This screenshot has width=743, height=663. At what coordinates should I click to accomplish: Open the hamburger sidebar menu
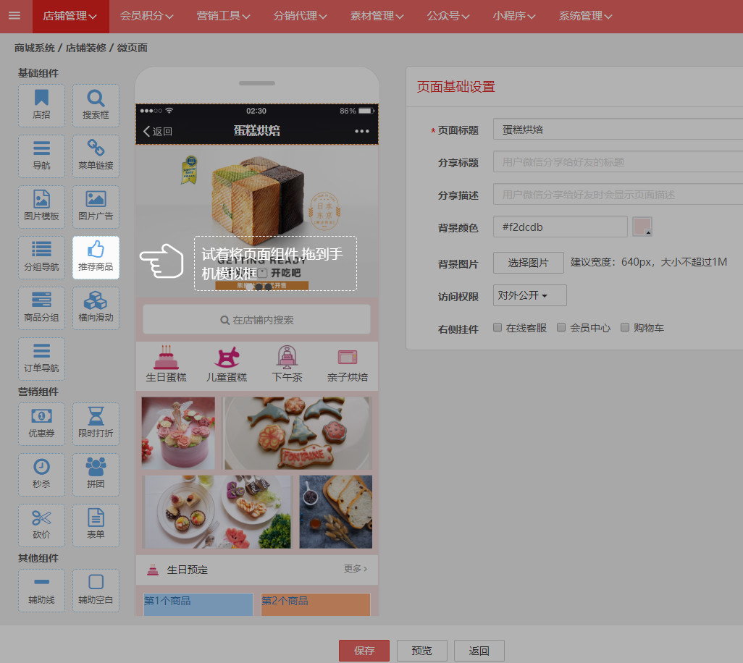point(14,16)
